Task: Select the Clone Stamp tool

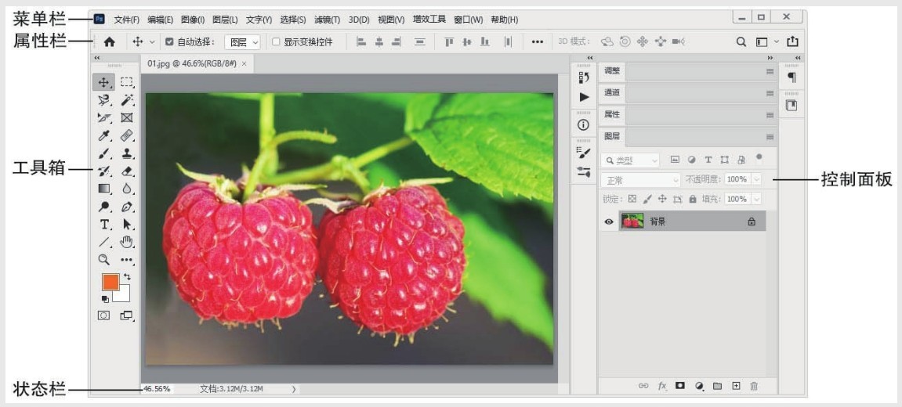Action: [126, 153]
